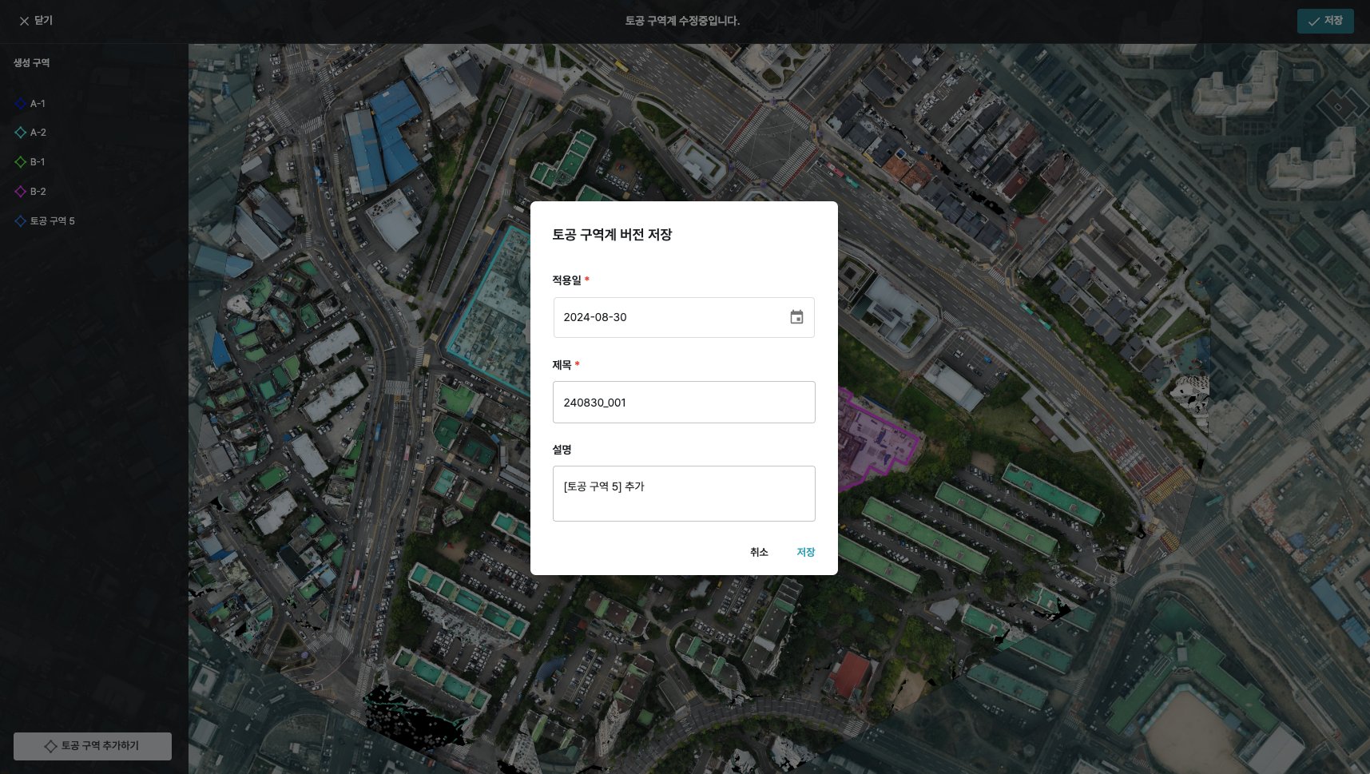Click the blue diamond icon for A-1
1370x774 pixels.
(21, 104)
